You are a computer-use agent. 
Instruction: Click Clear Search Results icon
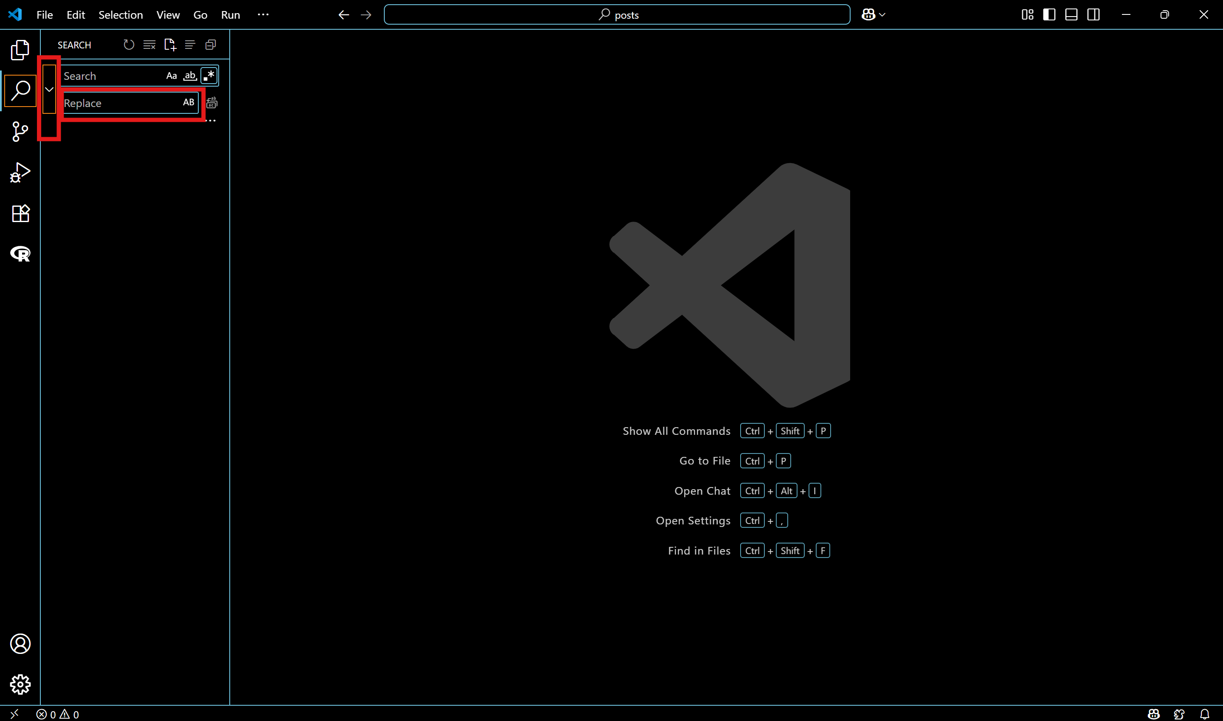pos(149,45)
